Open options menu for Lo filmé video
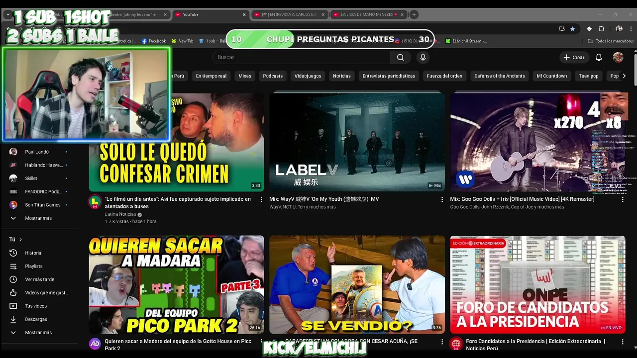The height and width of the screenshot is (358, 637). pyautogui.click(x=261, y=199)
